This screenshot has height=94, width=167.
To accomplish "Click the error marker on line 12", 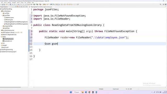I will (x=29, y=44).
